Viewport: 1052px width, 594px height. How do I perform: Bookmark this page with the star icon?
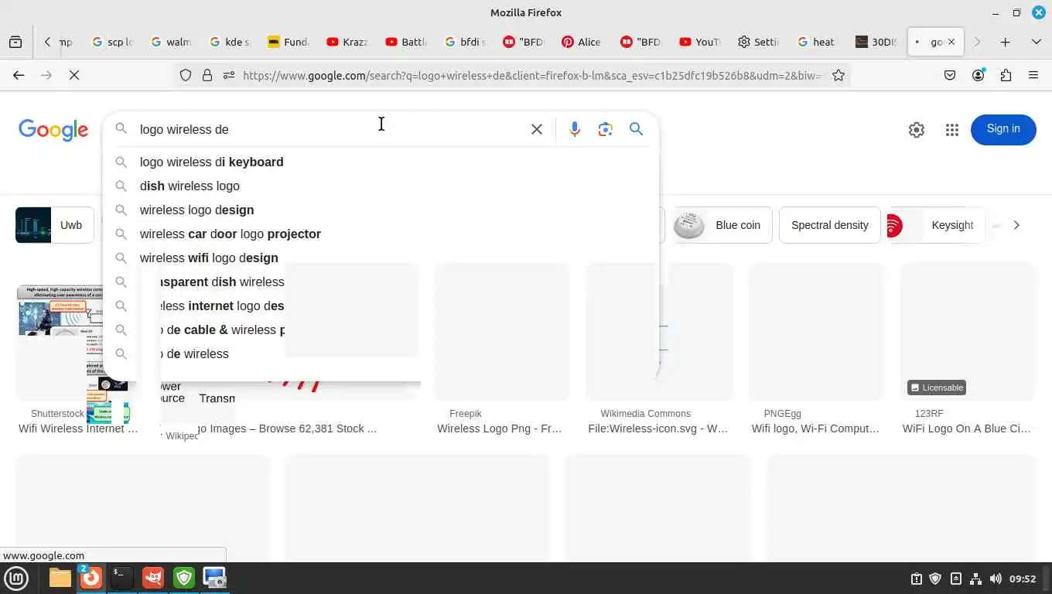tap(839, 75)
